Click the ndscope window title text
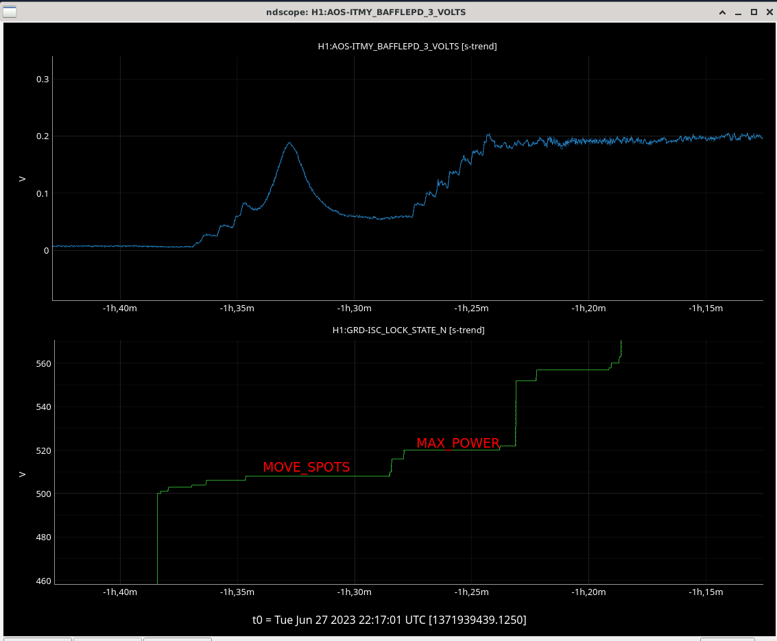The height and width of the screenshot is (641, 777). click(x=370, y=12)
